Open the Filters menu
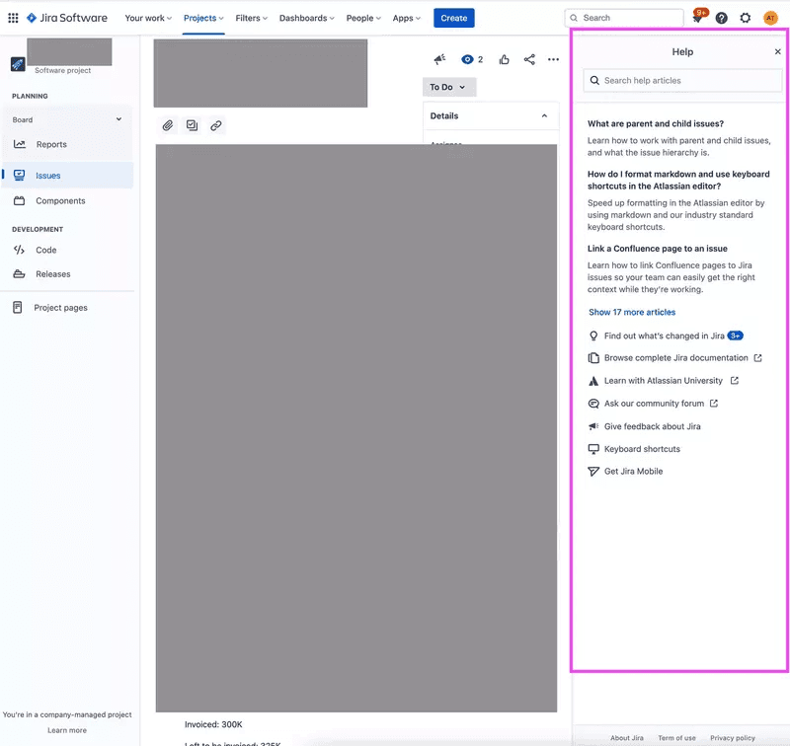The image size is (790, 746). tap(250, 17)
